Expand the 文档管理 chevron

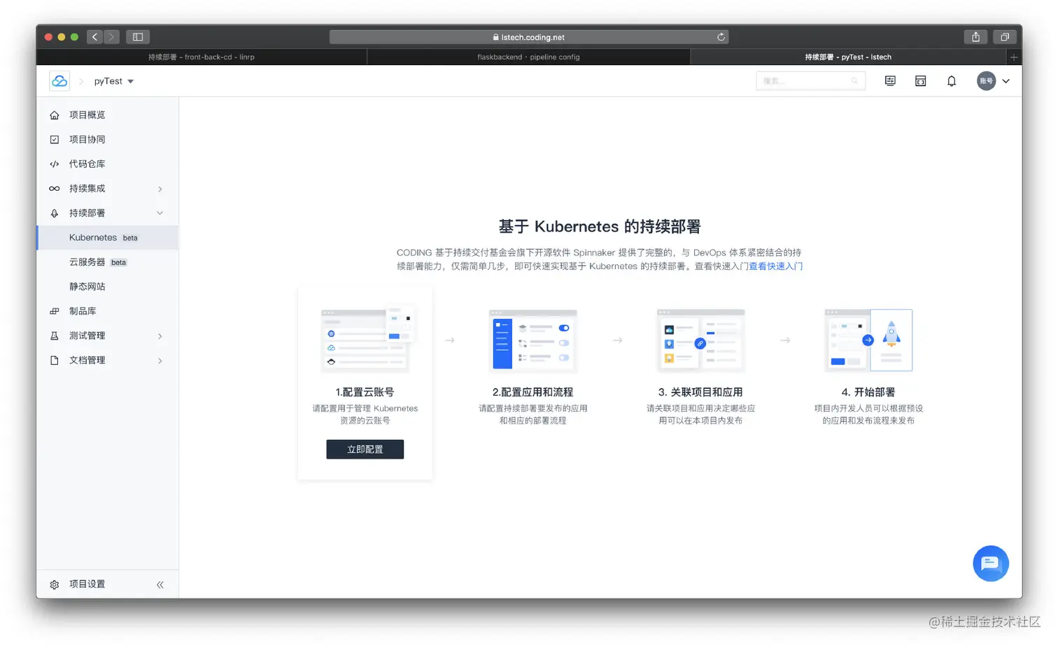[160, 361]
